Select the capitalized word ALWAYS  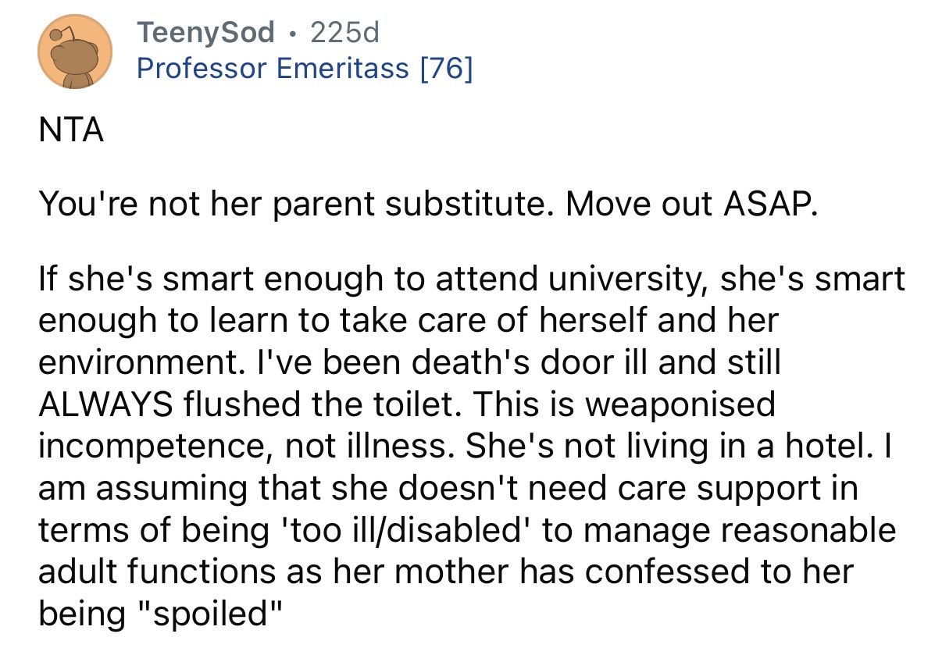(105, 405)
